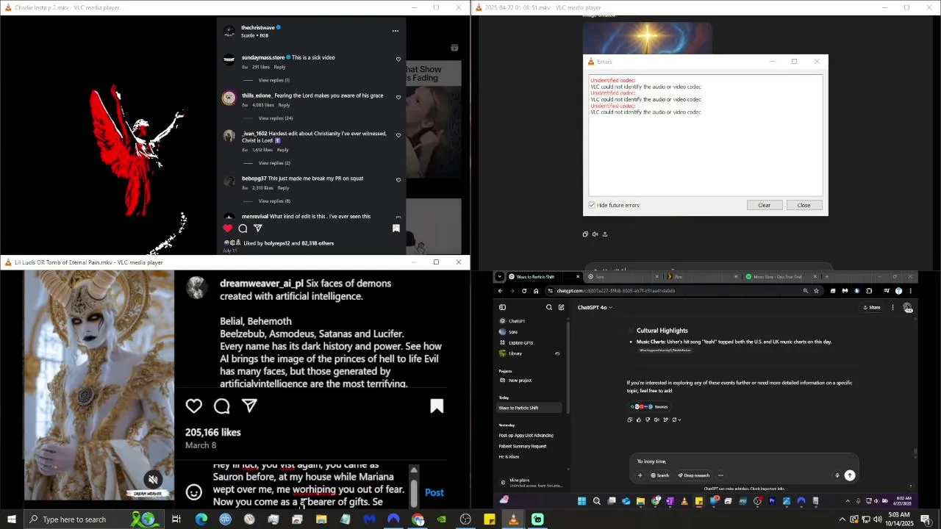
Task: Like the dreamweaver_ai_pl post with the heart outline
Action: pyautogui.click(x=194, y=406)
